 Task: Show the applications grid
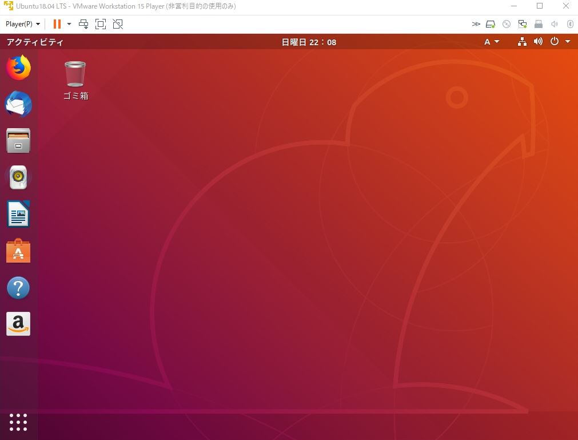coord(18,422)
